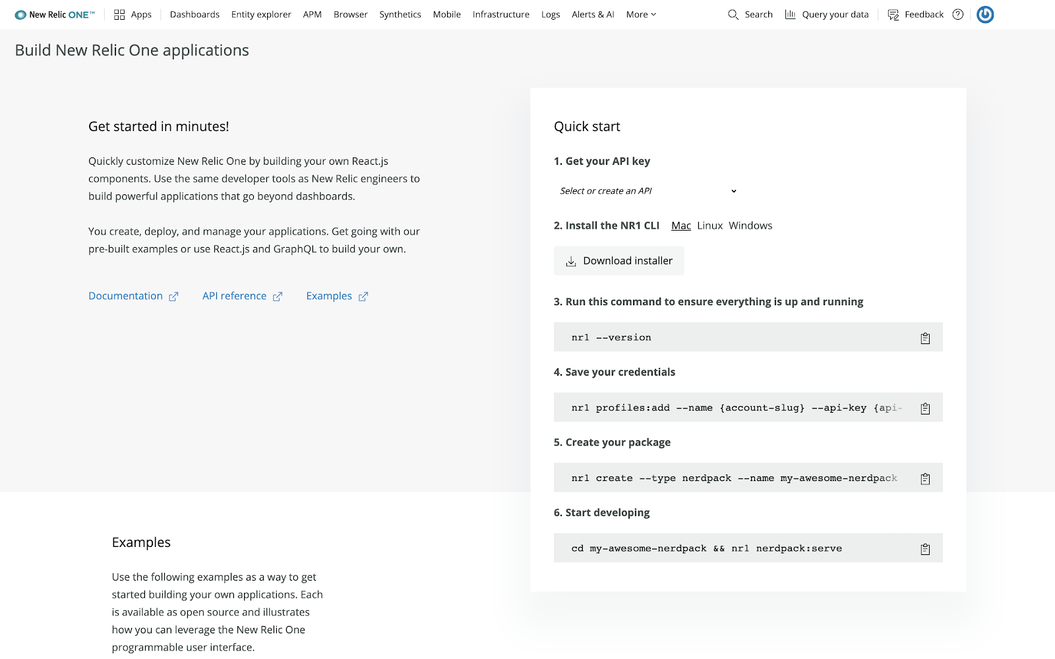Navigate to Alerts & AI
Image resolution: width=1055 pixels, height=659 pixels.
(592, 14)
